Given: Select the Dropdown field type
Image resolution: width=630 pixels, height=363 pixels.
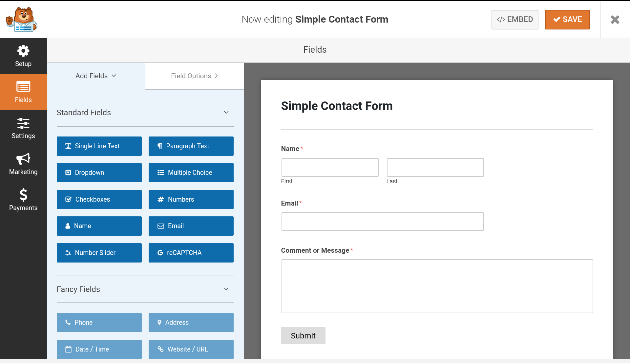Looking at the screenshot, I should point(99,172).
